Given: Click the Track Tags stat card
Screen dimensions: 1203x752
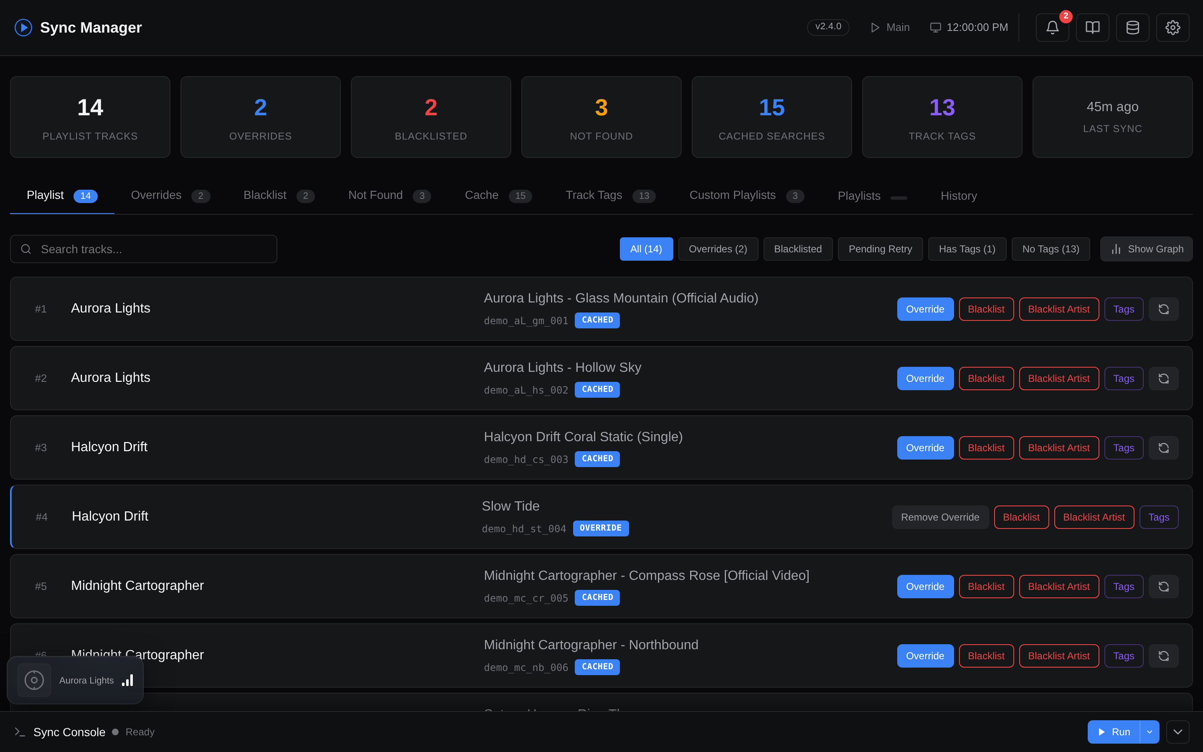Looking at the screenshot, I should pos(942,117).
